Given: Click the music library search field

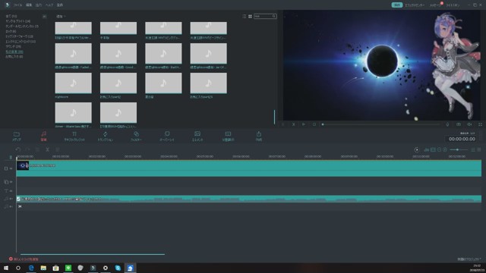Looking at the screenshot, I should [x=265, y=16].
